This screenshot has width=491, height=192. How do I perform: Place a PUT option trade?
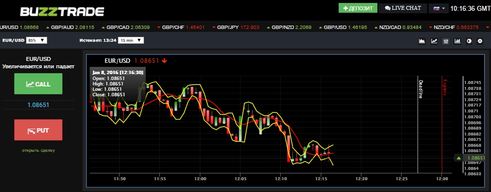pyautogui.click(x=38, y=130)
